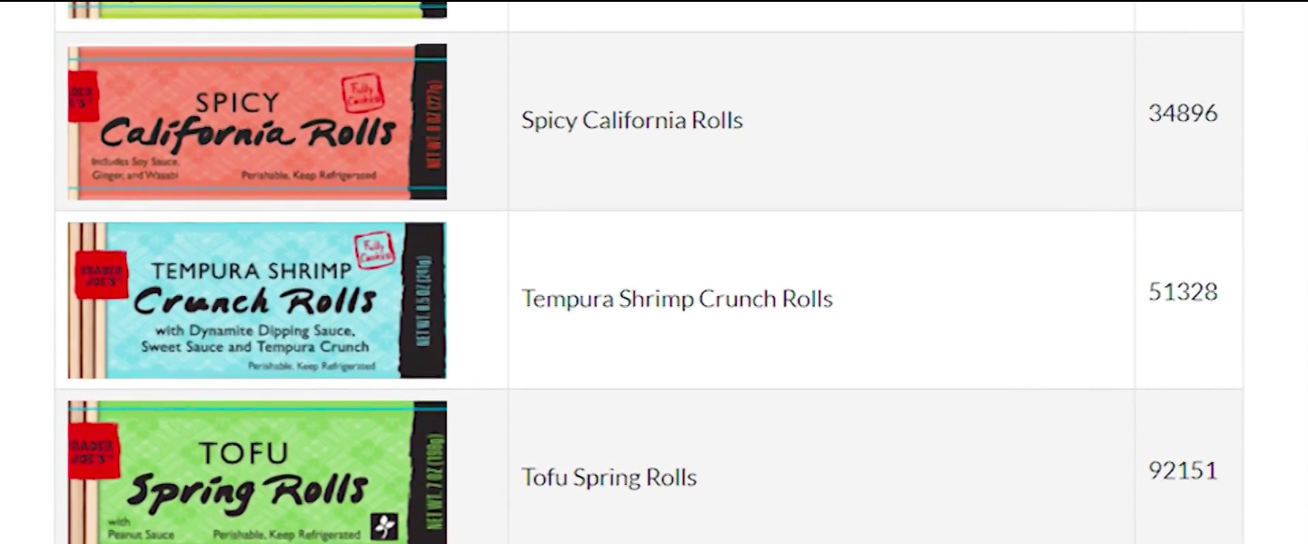Click the chopsticks graphic on Tempura Shrimp label
Image resolution: width=1308 pixels, height=544 pixels.
87,301
